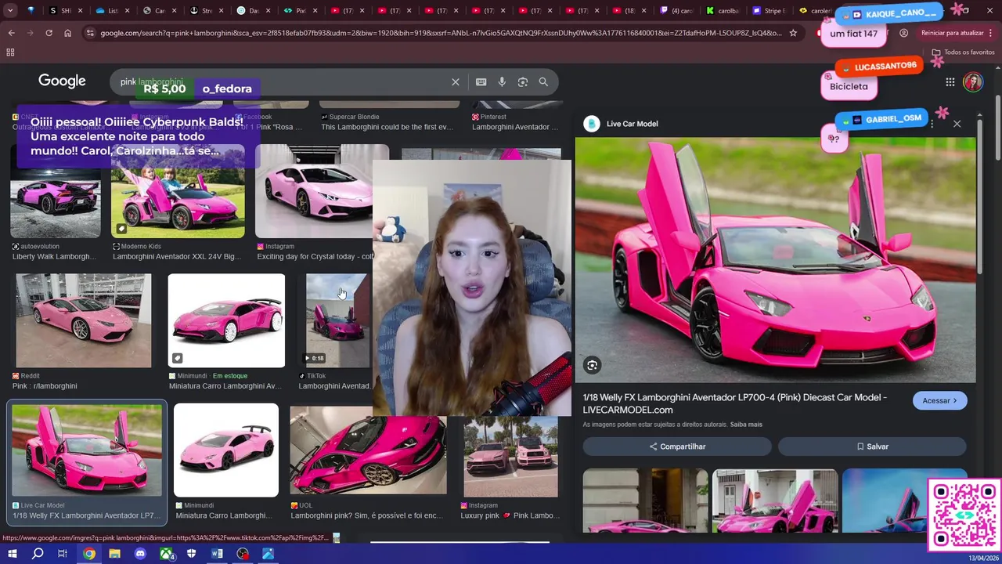Reload the current page
This screenshot has height=564, width=1002.
click(49, 33)
